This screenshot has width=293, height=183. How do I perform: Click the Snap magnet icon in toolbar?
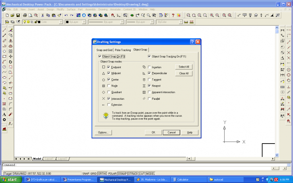pyautogui.click(x=113, y=15)
